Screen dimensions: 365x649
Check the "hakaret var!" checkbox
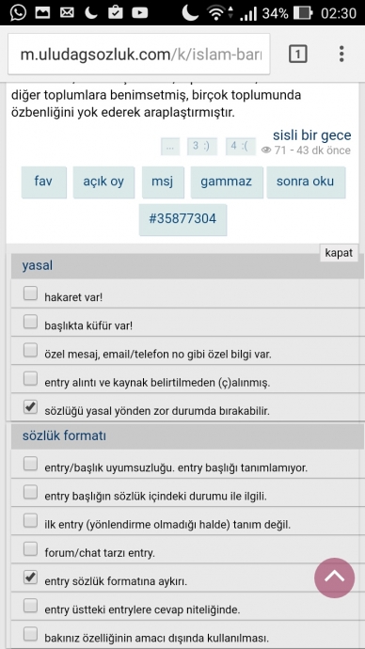[x=30, y=293]
